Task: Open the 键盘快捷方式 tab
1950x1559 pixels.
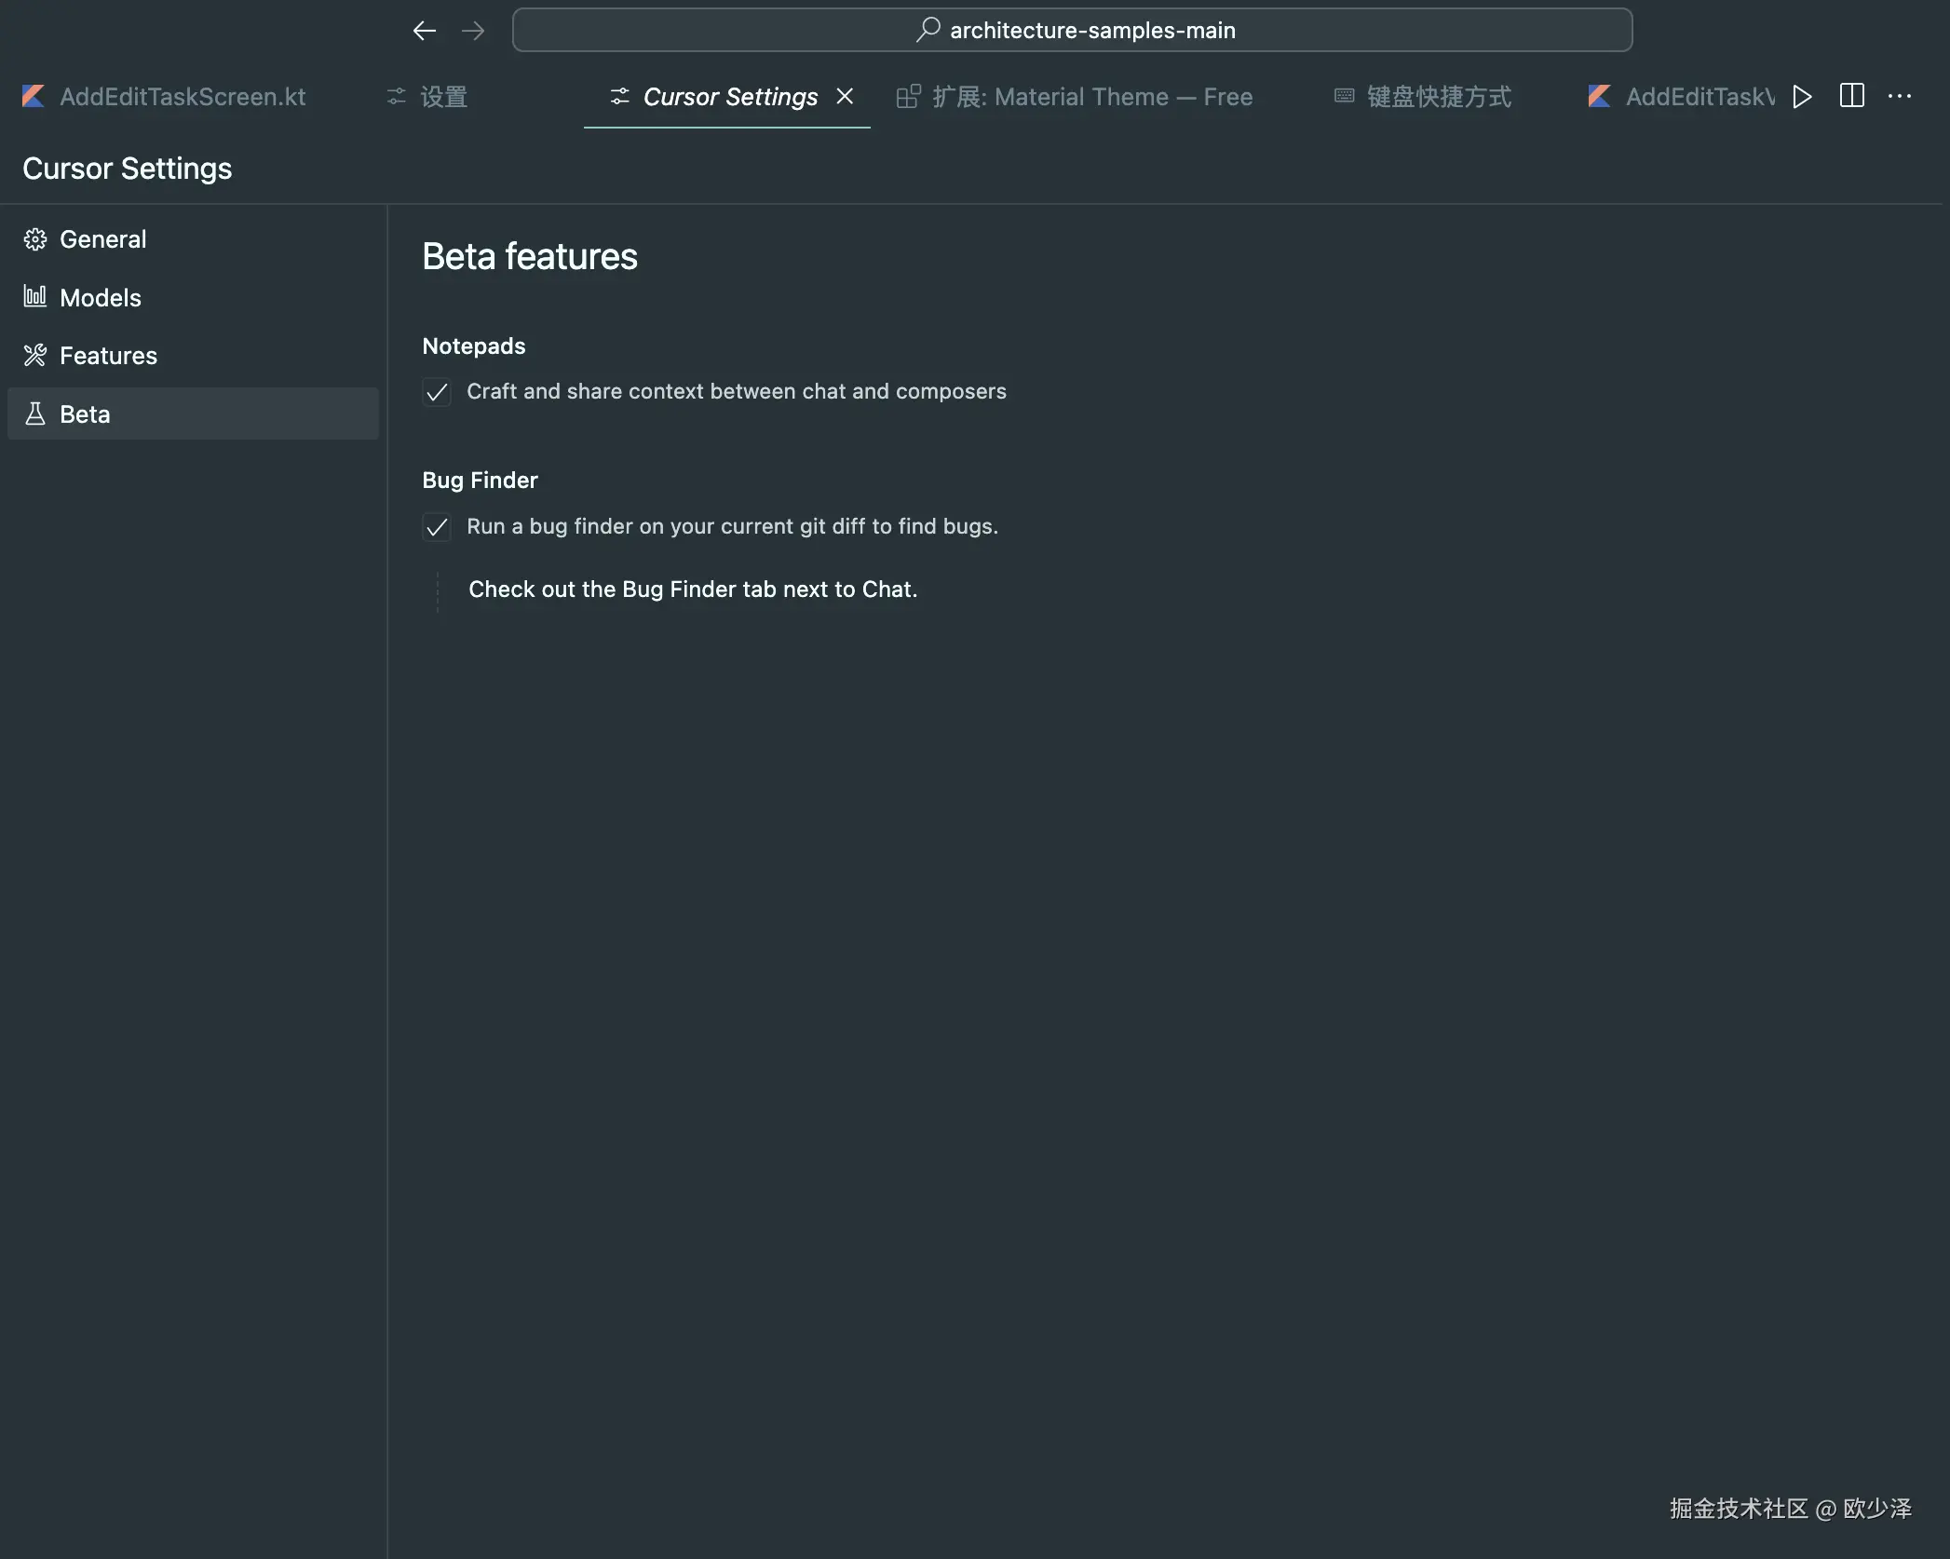Action: [x=1438, y=97]
